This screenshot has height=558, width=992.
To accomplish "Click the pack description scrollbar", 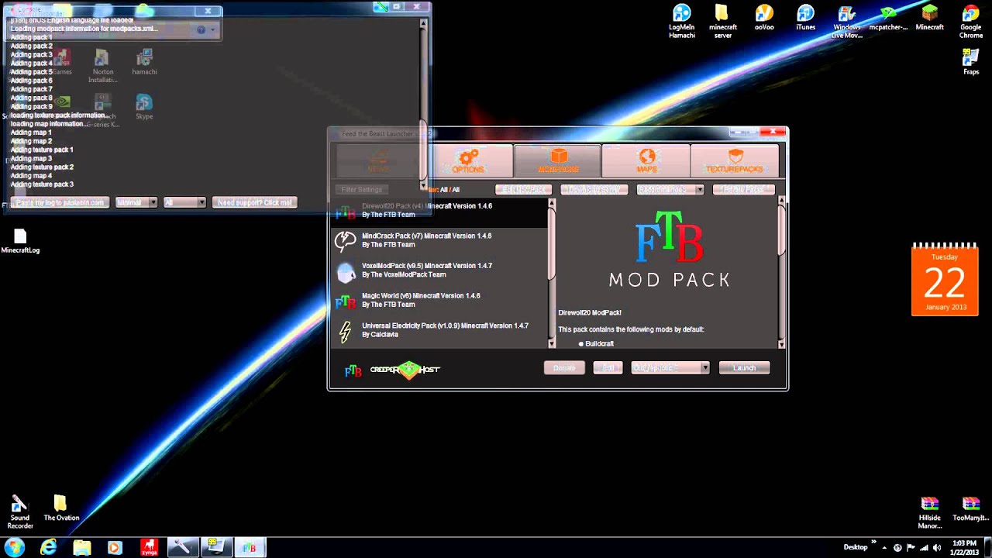I will [x=781, y=231].
